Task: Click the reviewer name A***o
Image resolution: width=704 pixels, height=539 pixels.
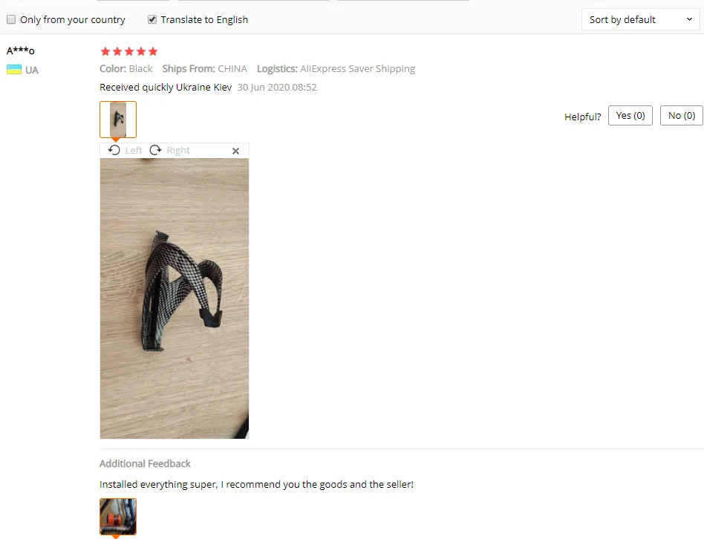Action: [x=21, y=50]
